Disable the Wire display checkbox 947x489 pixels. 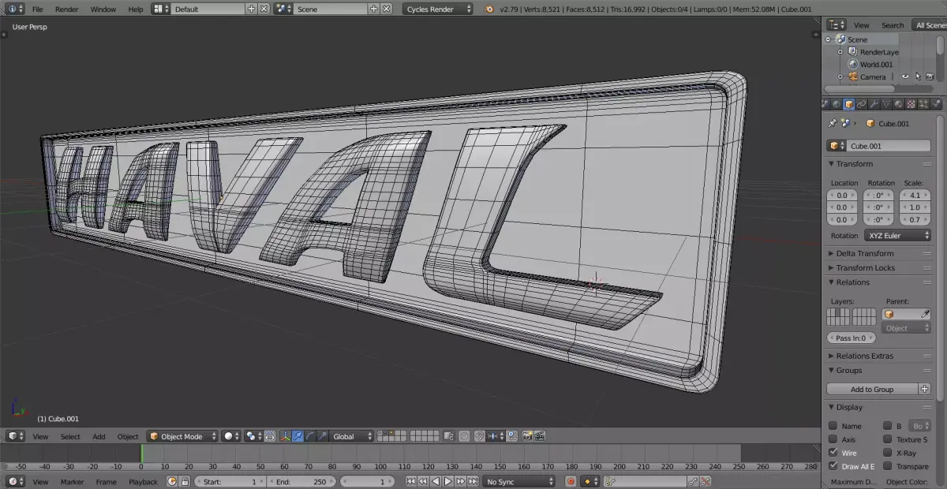tap(833, 453)
